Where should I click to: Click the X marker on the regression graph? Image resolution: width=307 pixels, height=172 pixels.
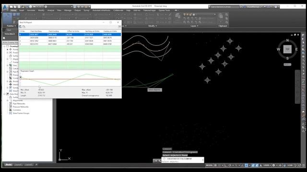(21, 77)
